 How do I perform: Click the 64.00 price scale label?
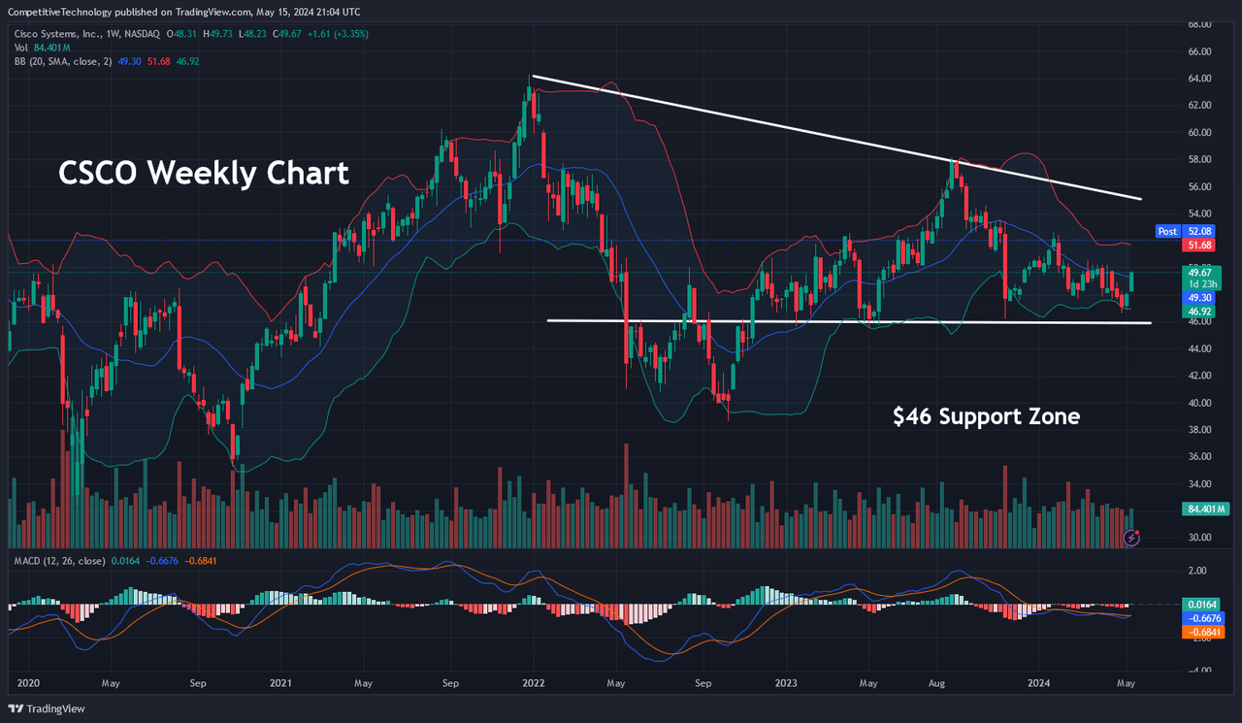[x=1200, y=79]
